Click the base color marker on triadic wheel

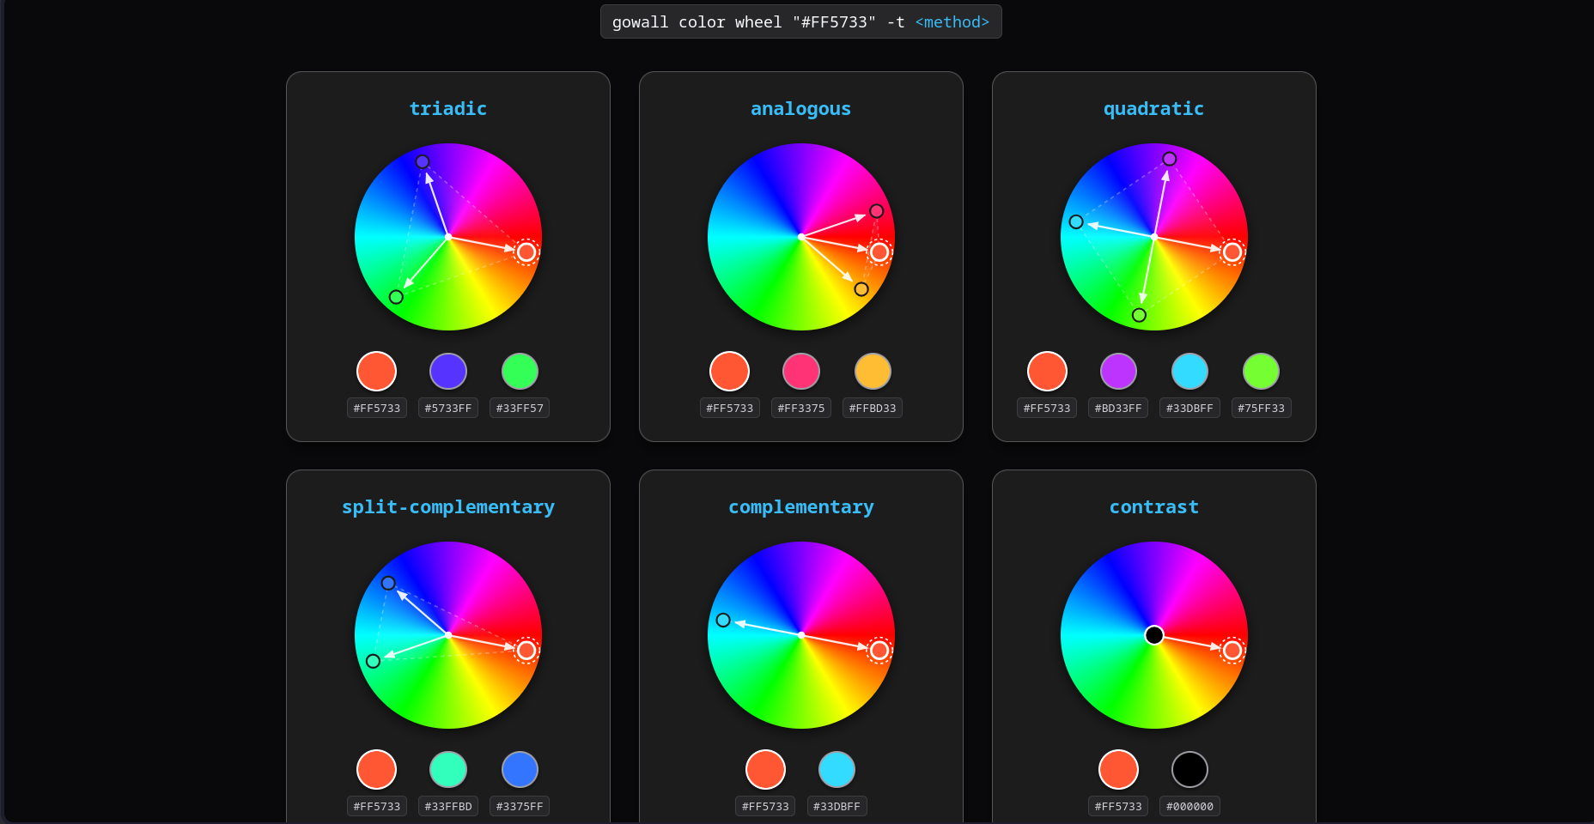coord(526,252)
